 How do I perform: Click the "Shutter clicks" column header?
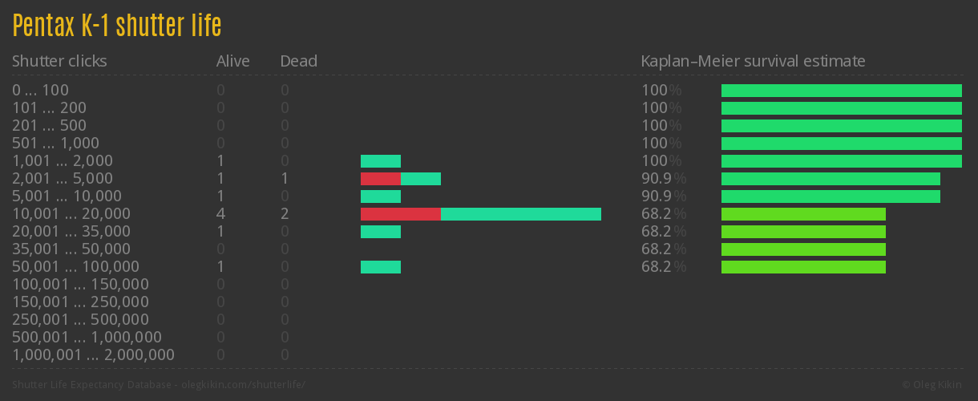pyautogui.click(x=59, y=61)
